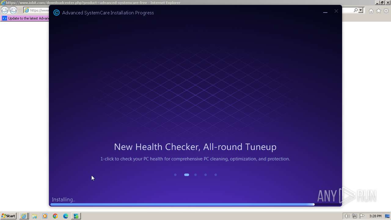Minimize the Internet Explorer window
The image size is (391, 220).
click(x=377, y=2)
